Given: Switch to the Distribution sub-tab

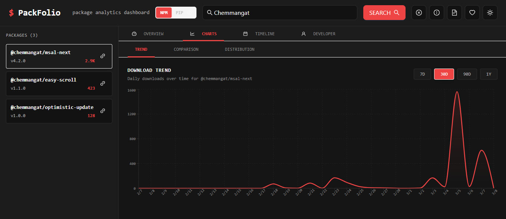Looking at the screenshot, I should pos(239,49).
